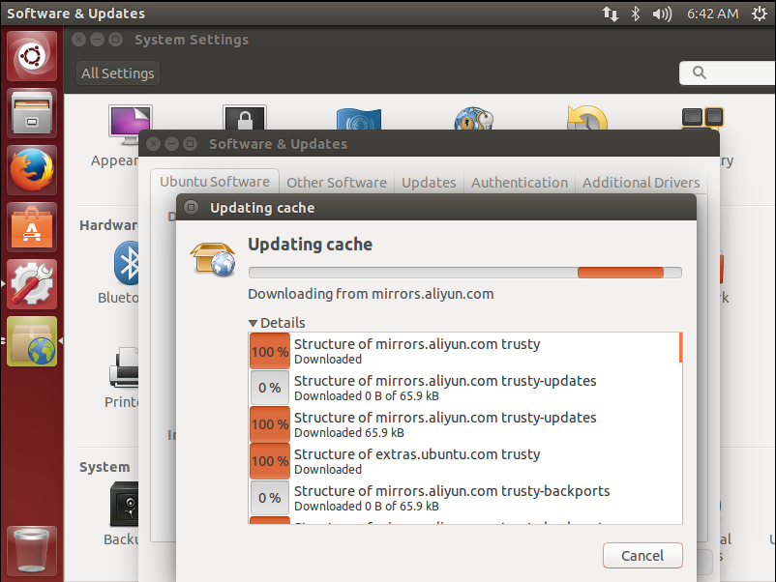Click the Updating cache dialog maximize button
The width and height of the screenshot is (776, 582).
click(191, 207)
